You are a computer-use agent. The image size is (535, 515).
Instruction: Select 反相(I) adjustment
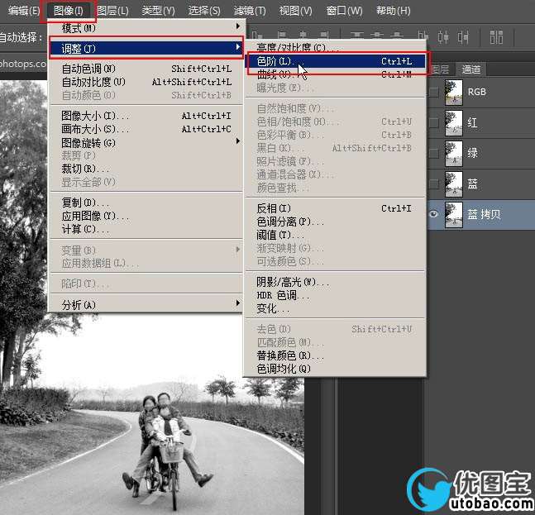coord(335,208)
